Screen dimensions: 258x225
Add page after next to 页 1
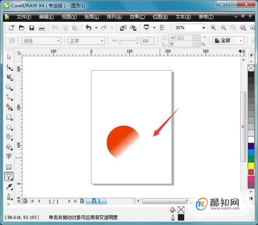(x=82, y=201)
